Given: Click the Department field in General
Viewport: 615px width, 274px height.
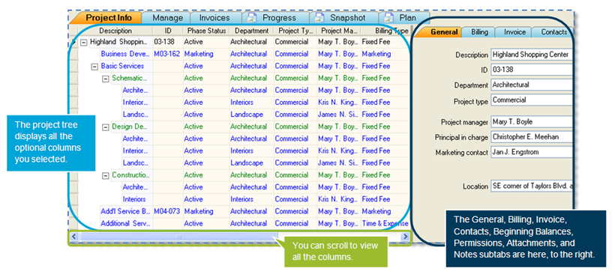Looking at the screenshot, I should [x=532, y=85].
